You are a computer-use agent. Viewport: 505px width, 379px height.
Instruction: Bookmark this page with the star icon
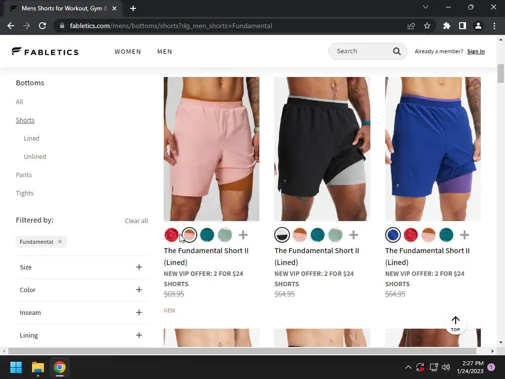(427, 26)
